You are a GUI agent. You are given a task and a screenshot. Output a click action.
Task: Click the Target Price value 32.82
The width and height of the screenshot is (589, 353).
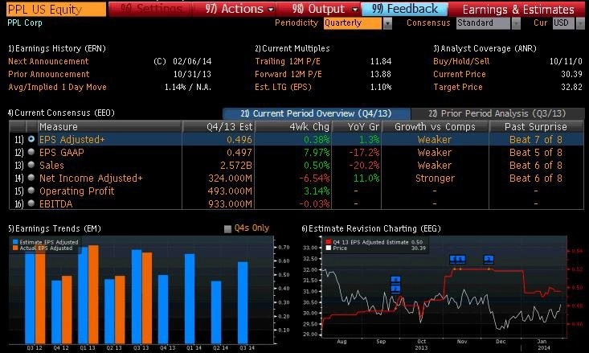click(x=571, y=87)
